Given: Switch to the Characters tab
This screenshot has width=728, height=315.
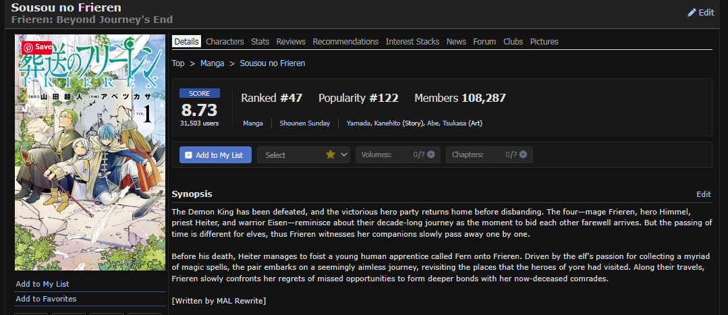Looking at the screenshot, I should pos(225,42).
